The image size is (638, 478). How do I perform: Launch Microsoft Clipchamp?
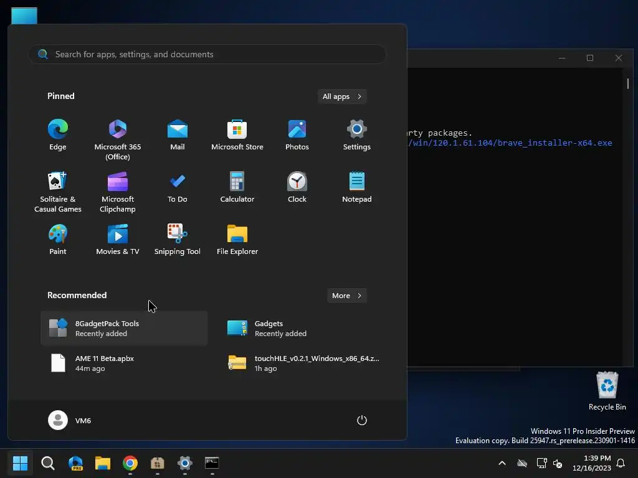click(x=118, y=192)
